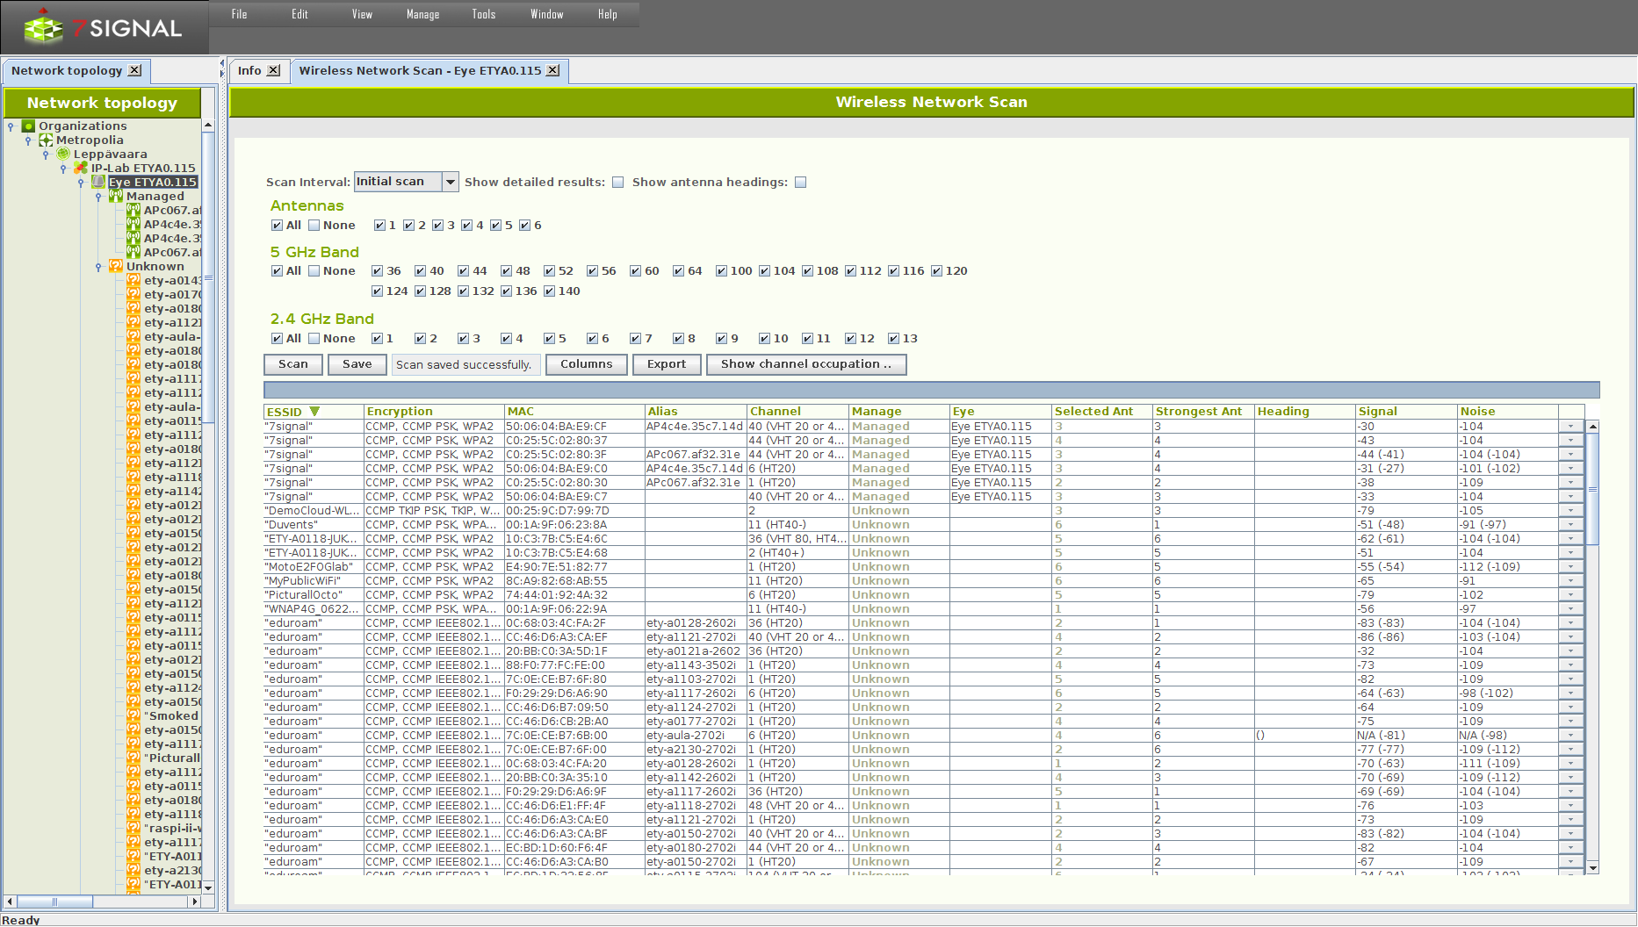Click the 7SIGNAL cube logo
Screen dimensions: 1638x927
click(x=42, y=28)
